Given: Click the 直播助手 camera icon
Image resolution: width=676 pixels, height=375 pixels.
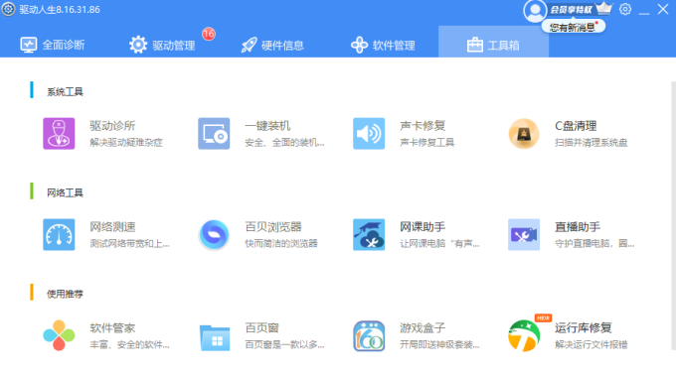Looking at the screenshot, I should [x=524, y=235].
